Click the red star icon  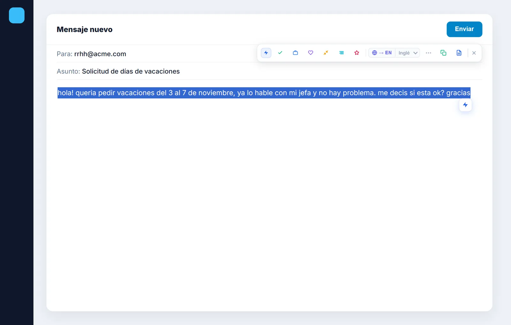[357, 53]
